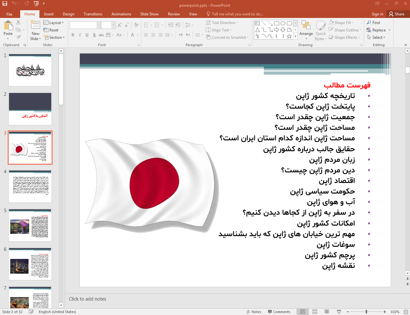This screenshot has height=315, width=410.
Task: Click the Find magnifier icon
Action: click(369, 23)
